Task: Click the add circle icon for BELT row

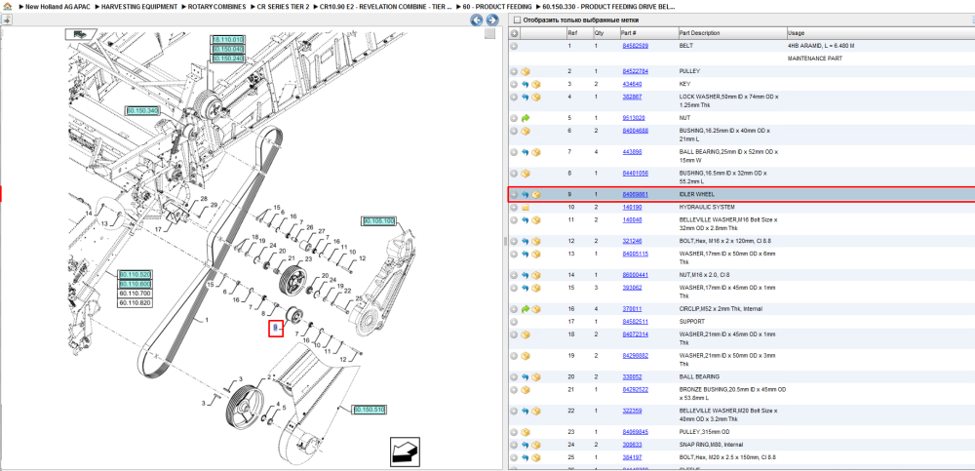Action: pyautogui.click(x=514, y=46)
